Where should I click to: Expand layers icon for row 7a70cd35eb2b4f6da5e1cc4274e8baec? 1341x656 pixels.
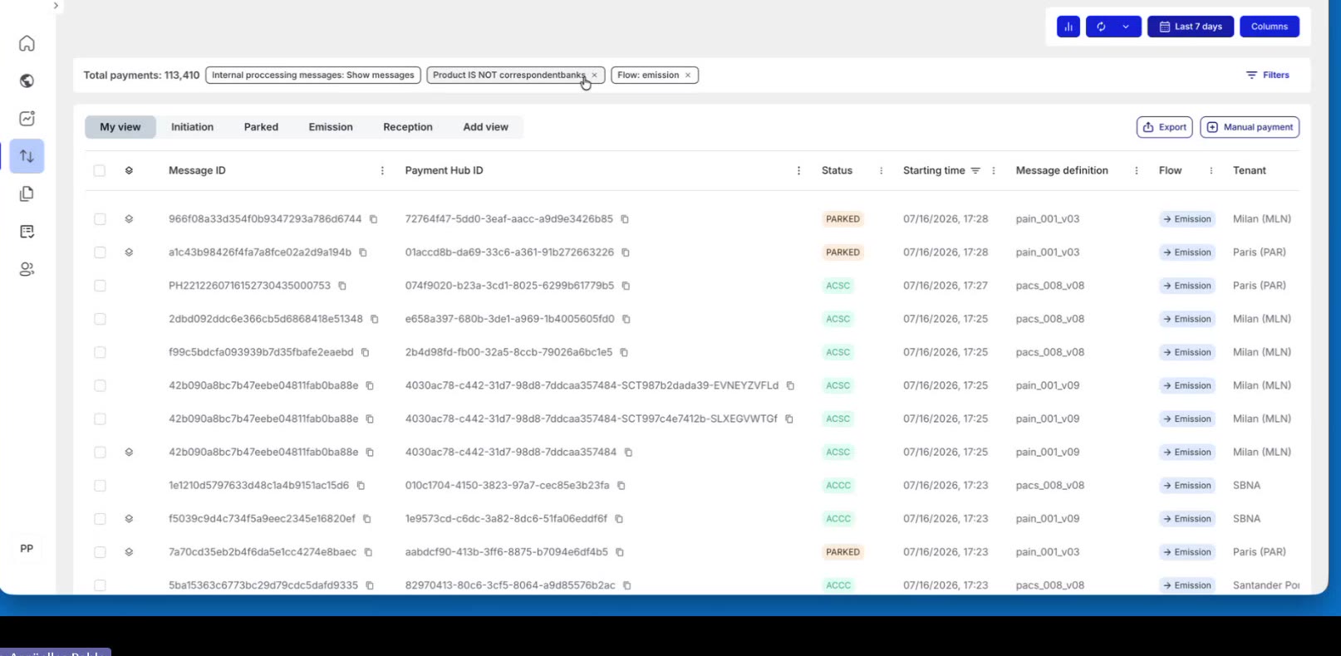coord(129,552)
